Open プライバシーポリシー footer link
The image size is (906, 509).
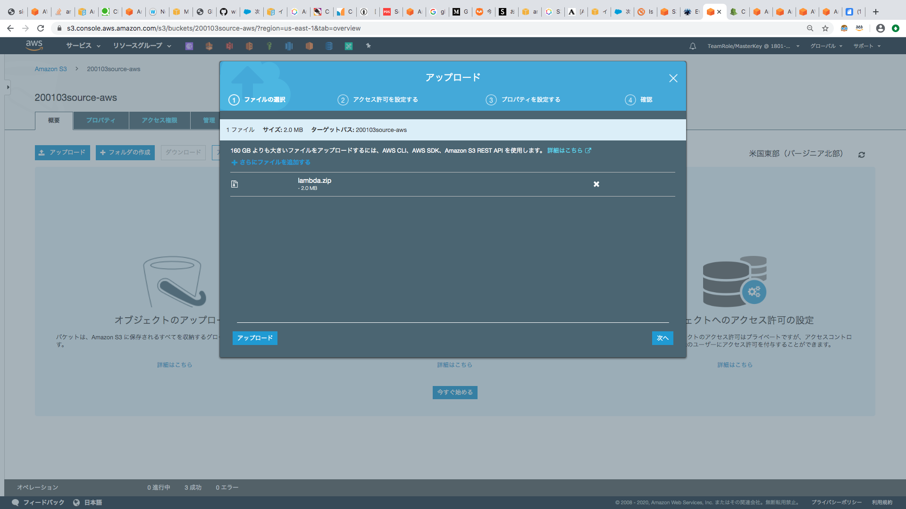(x=837, y=502)
